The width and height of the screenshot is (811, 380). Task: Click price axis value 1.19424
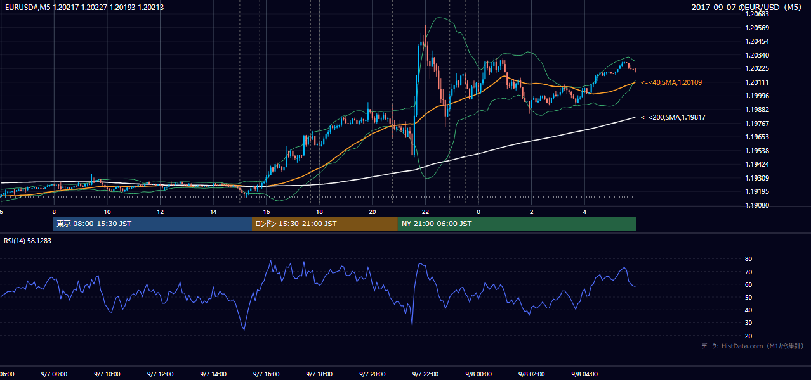(x=758, y=164)
